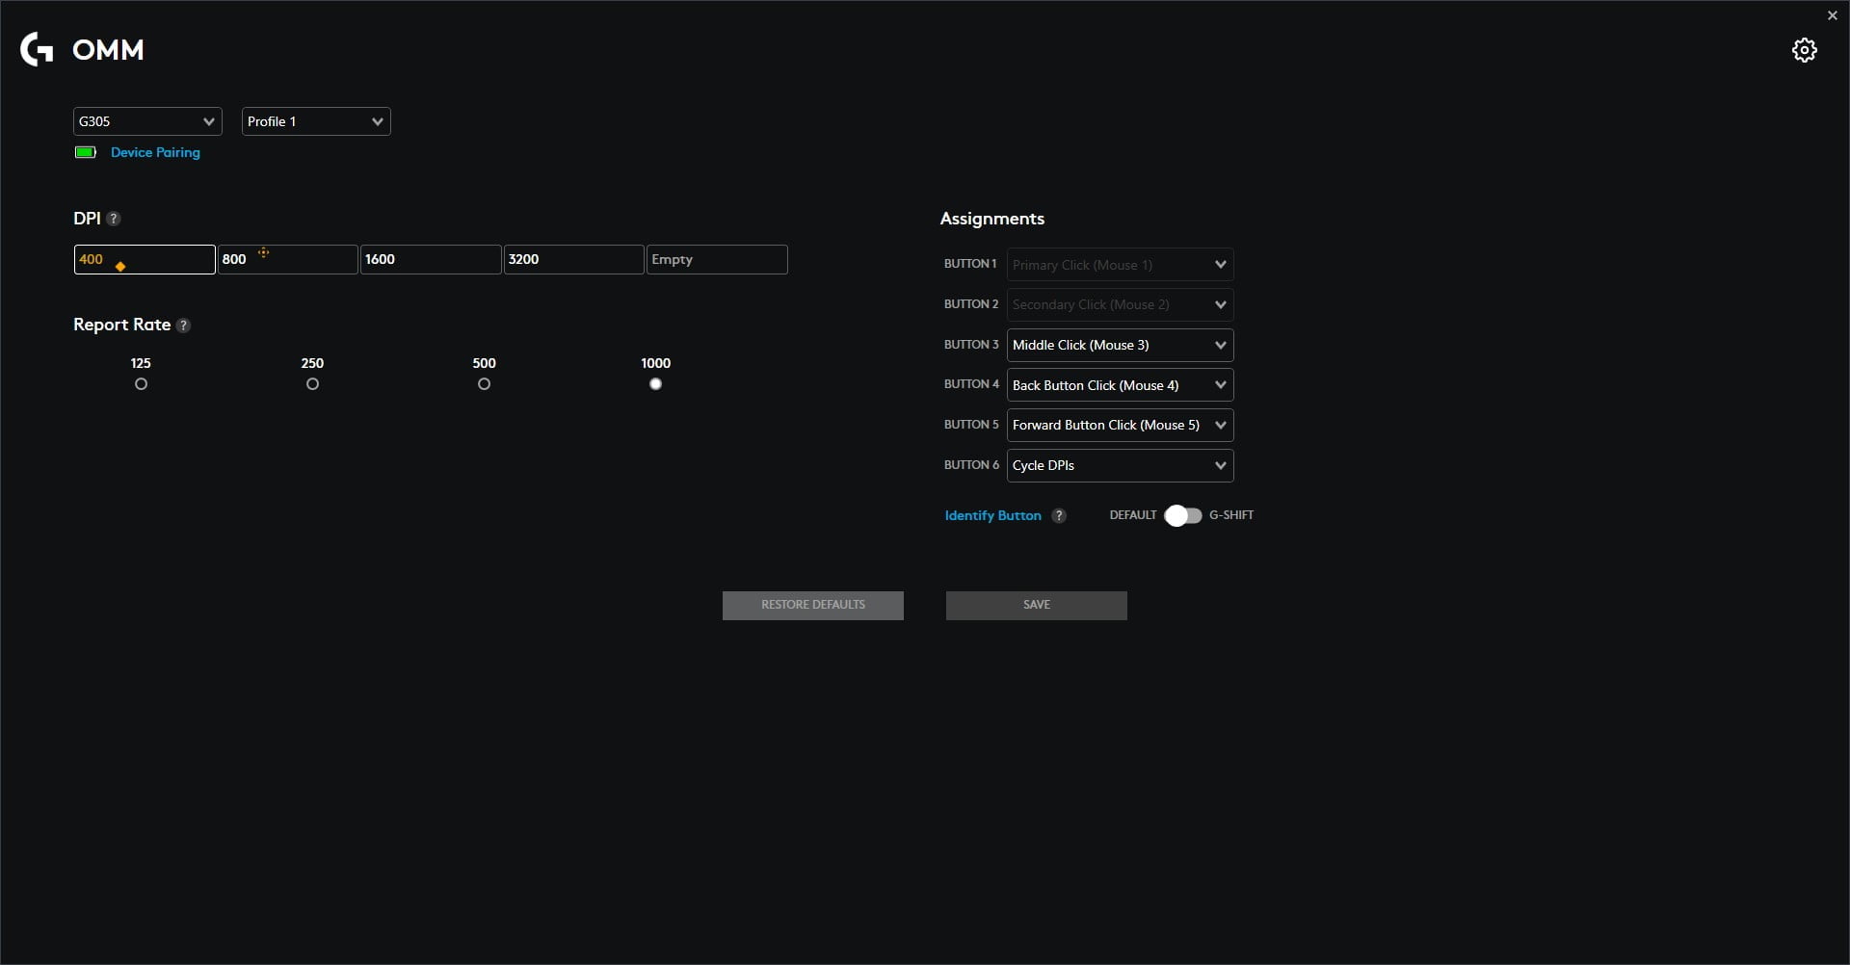Open the Button 3 Middle Click assignment
The height and width of the screenshot is (965, 1850).
pyautogui.click(x=1119, y=345)
